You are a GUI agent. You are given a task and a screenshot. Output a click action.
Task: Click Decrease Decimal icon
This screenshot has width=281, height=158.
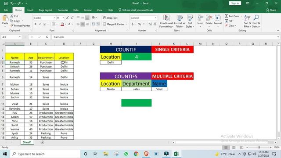(x=155, y=24)
